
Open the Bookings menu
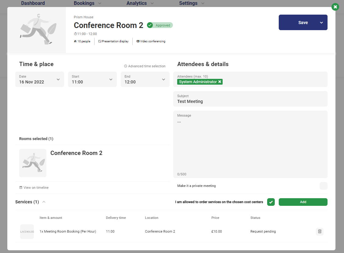coord(88,3)
